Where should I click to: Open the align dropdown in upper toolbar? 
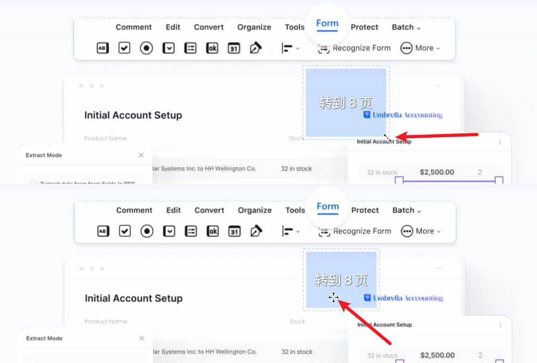click(x=290, y=48)
